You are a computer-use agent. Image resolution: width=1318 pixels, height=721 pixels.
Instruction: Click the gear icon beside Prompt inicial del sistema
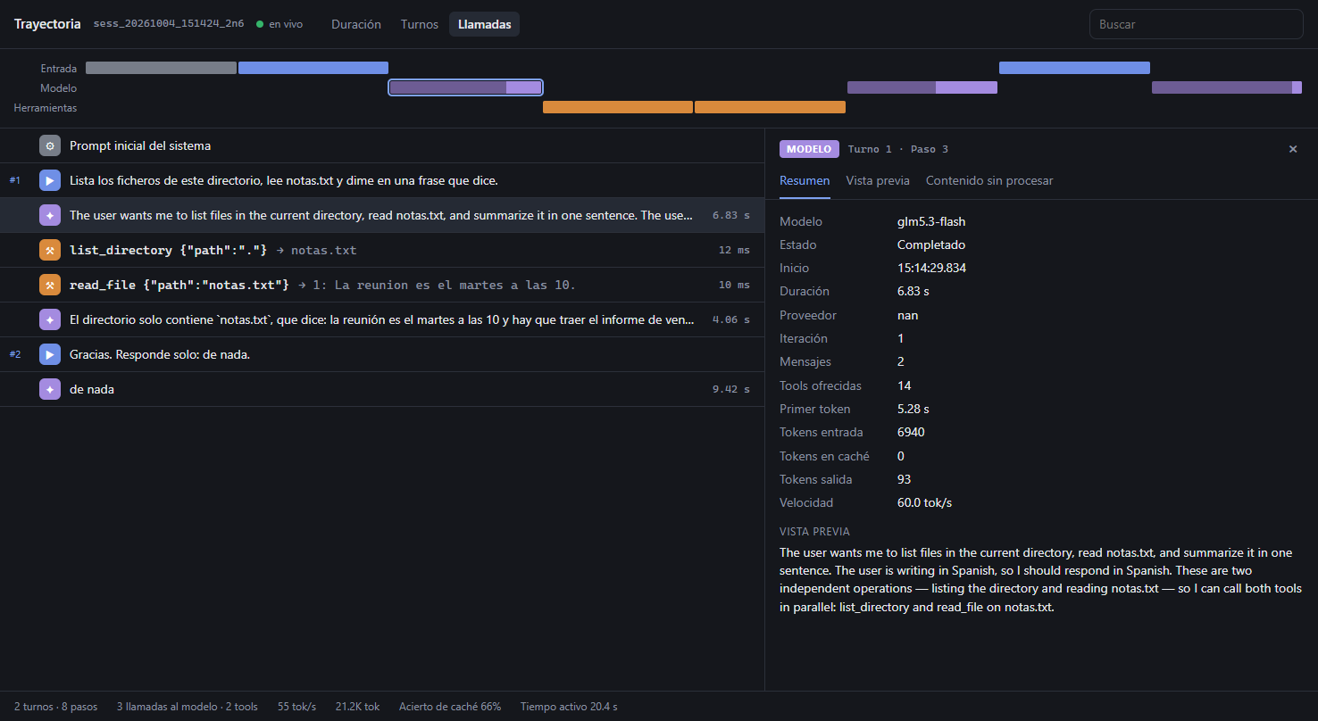point(50,145)
